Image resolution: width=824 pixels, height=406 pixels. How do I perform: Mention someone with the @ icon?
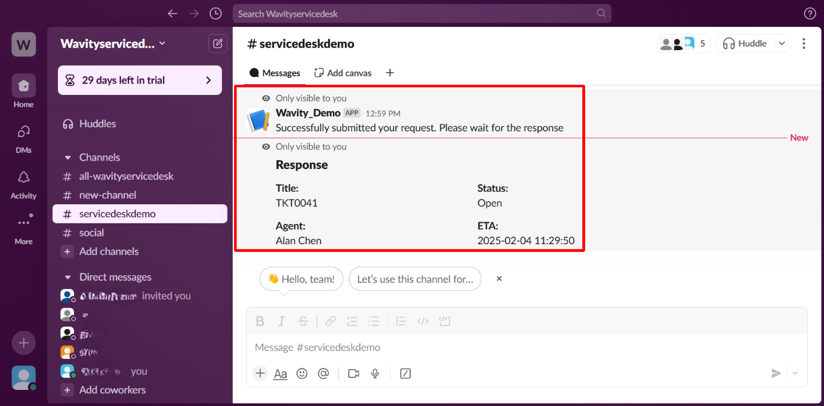pos(323,374)
